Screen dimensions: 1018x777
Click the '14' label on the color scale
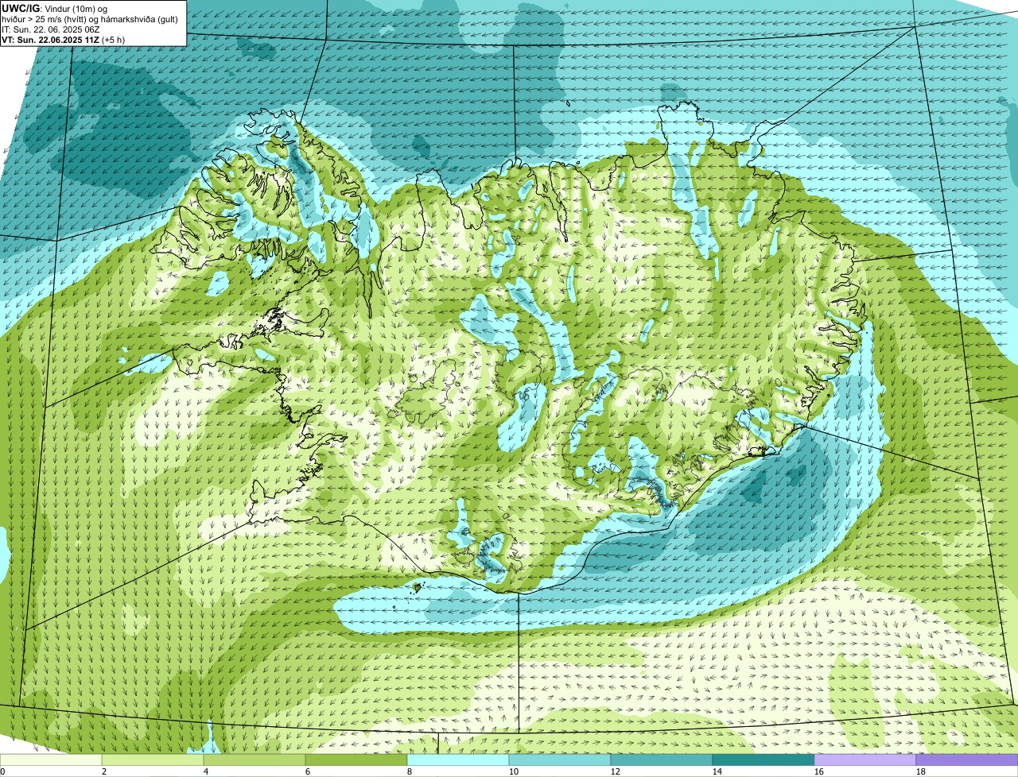point(717,771)
